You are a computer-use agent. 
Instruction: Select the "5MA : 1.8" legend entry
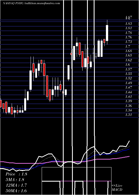tap(15, 180)
